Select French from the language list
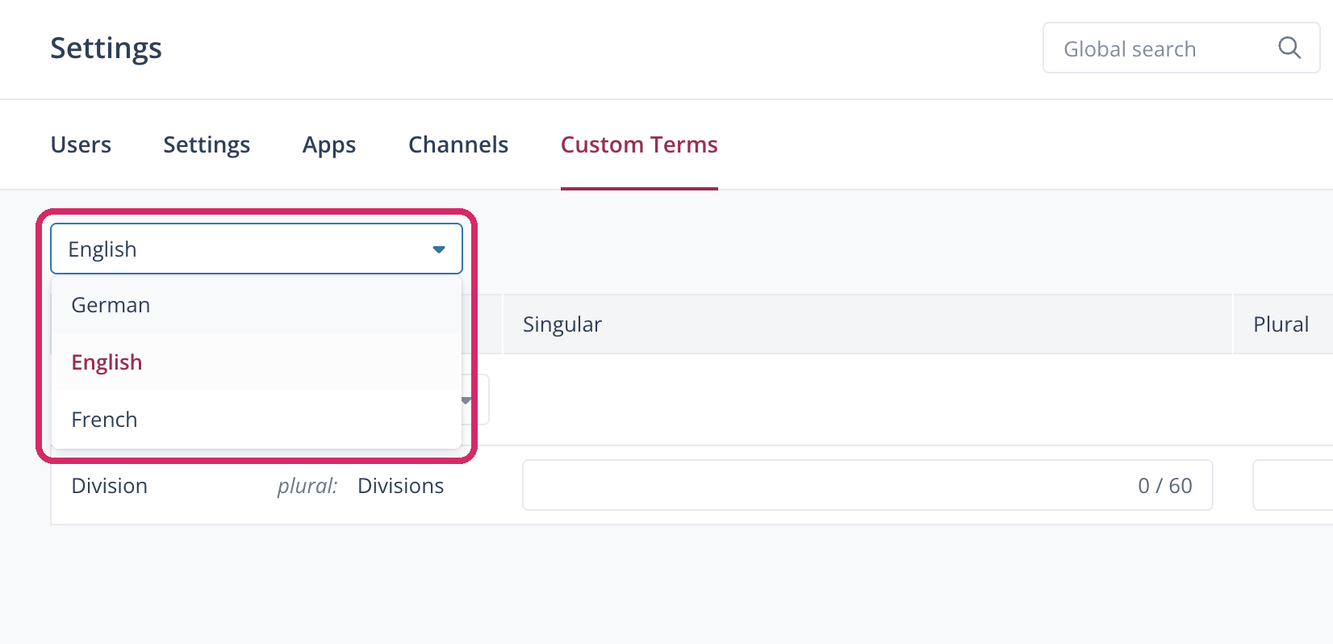This screenshot has width=1333, height=644. (x=257, y=420)
